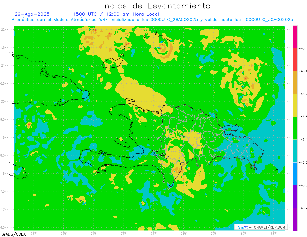Click the cyan colorbar segment above -43.5
Image resolution: width=307 pixels, height=237 pixels.
click(x=295, y=151)
